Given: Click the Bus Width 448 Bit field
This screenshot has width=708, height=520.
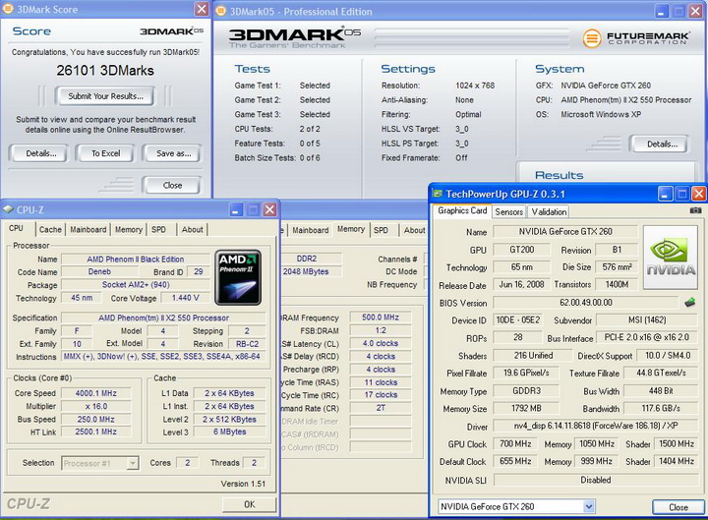Looking at the screenshot, I should tap(661, 391).
